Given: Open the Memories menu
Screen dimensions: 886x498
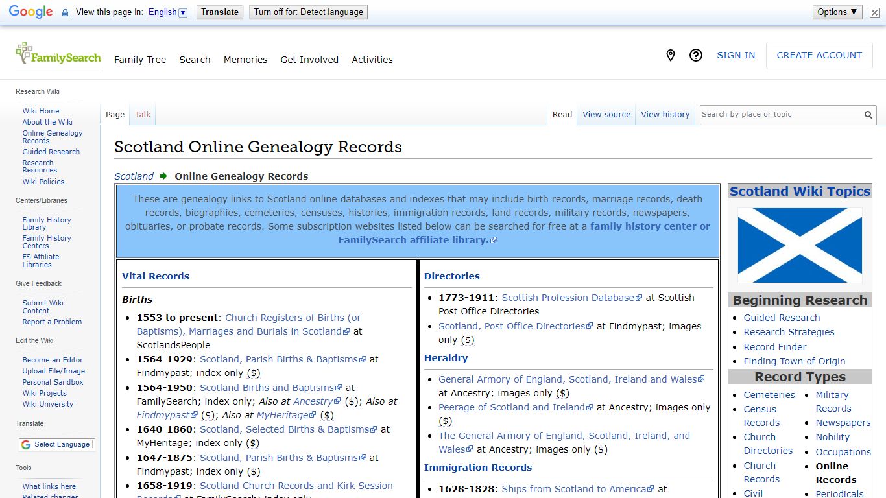Looking at the screenshot, I should (x=245, y=60).
